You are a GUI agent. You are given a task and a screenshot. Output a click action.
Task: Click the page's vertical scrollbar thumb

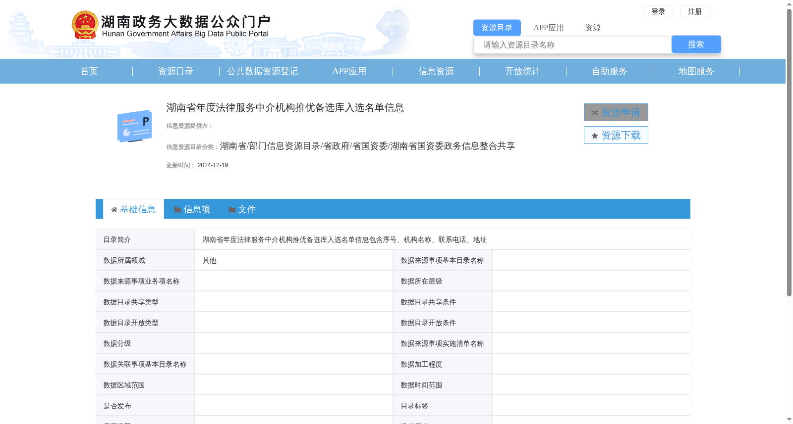(789, 152)
